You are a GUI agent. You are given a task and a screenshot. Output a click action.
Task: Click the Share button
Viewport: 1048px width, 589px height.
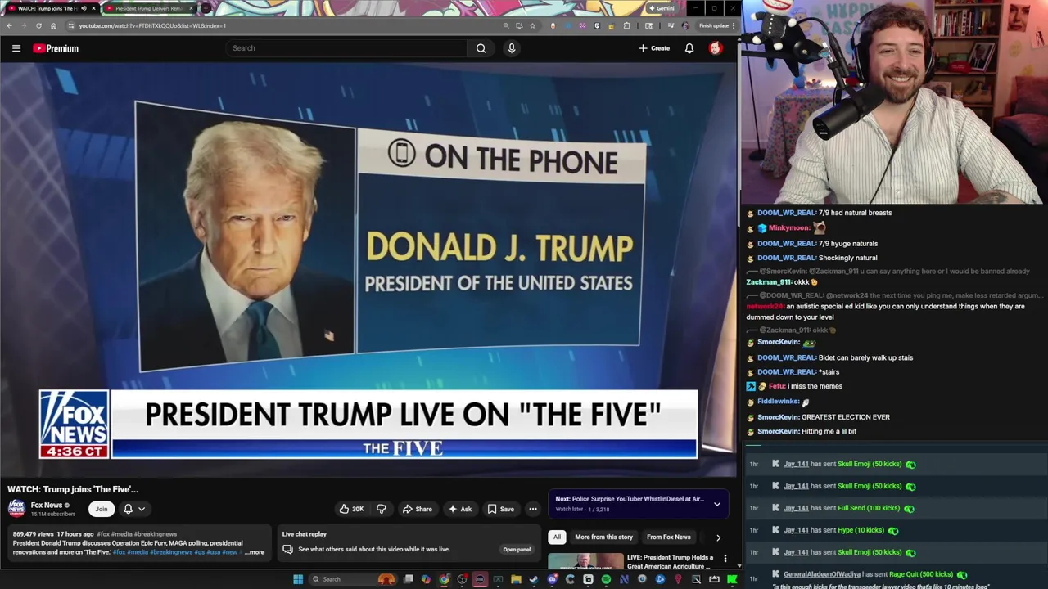pos(417,509)
